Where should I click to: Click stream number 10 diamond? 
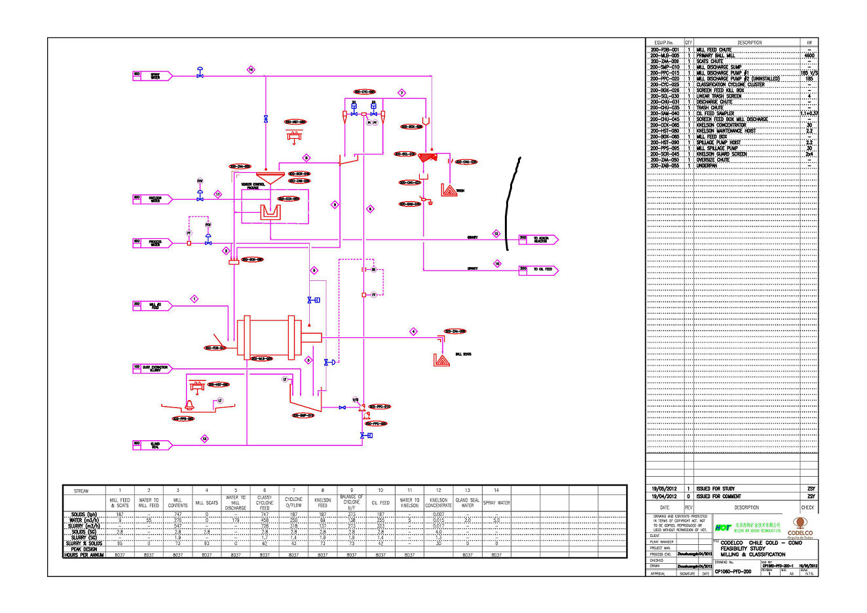click(497, 264)
